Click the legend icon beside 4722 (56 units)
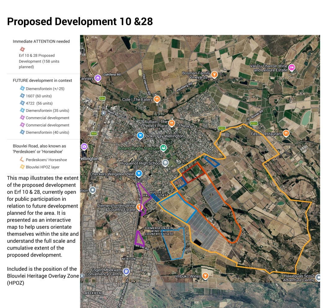The height and width of the screenshot is (308, 327). pyautogui.click(x=22, y=103)
